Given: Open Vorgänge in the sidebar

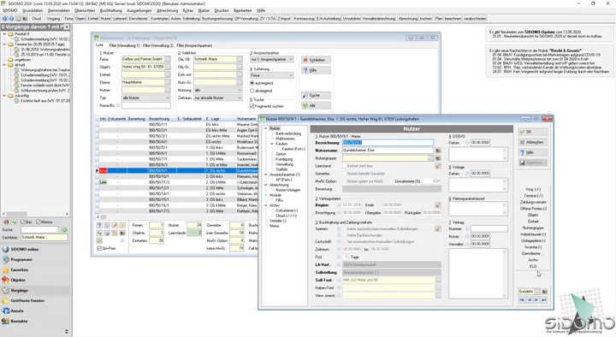Looking at the screenshot, I should 35,290.
